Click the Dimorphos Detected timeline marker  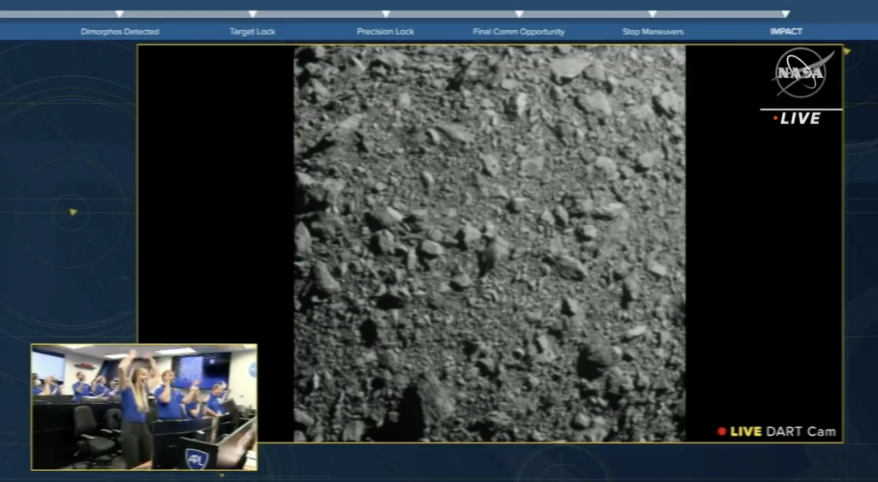click(119, 14)
